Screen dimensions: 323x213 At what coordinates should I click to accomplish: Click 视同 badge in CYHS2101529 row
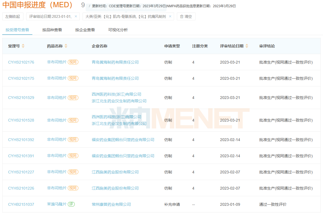pyautogui.click(x=73, y=98)
